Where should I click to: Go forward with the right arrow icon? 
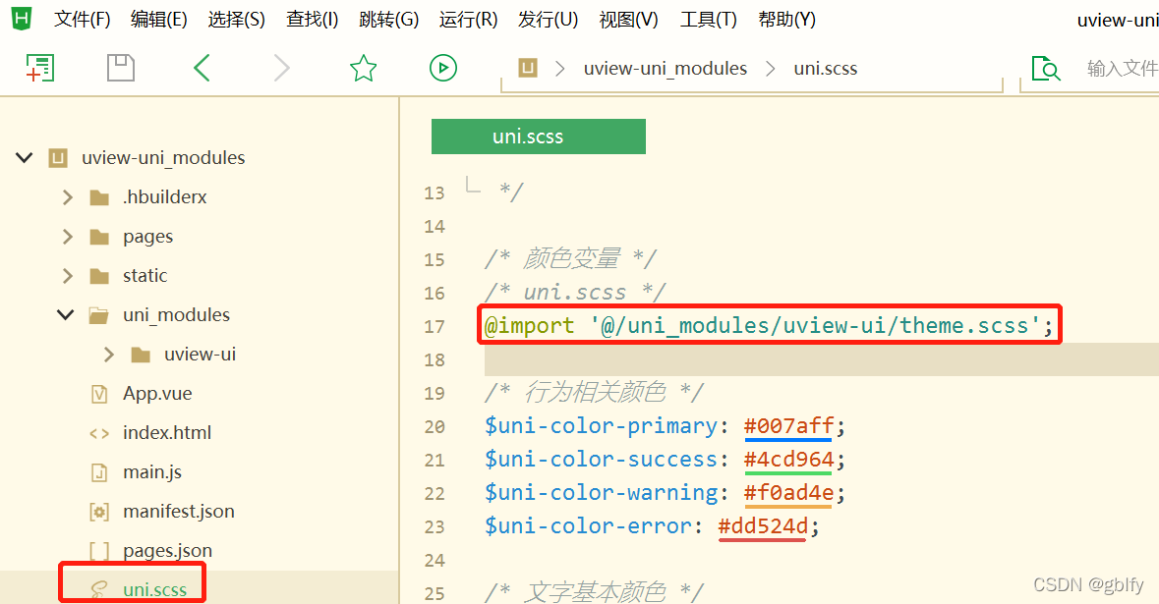coord(281,68)
